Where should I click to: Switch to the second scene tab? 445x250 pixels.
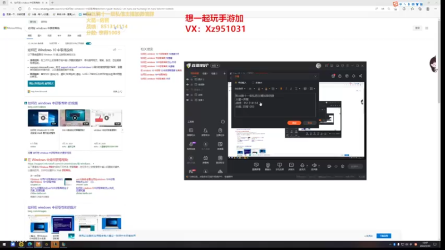point(205,73)
